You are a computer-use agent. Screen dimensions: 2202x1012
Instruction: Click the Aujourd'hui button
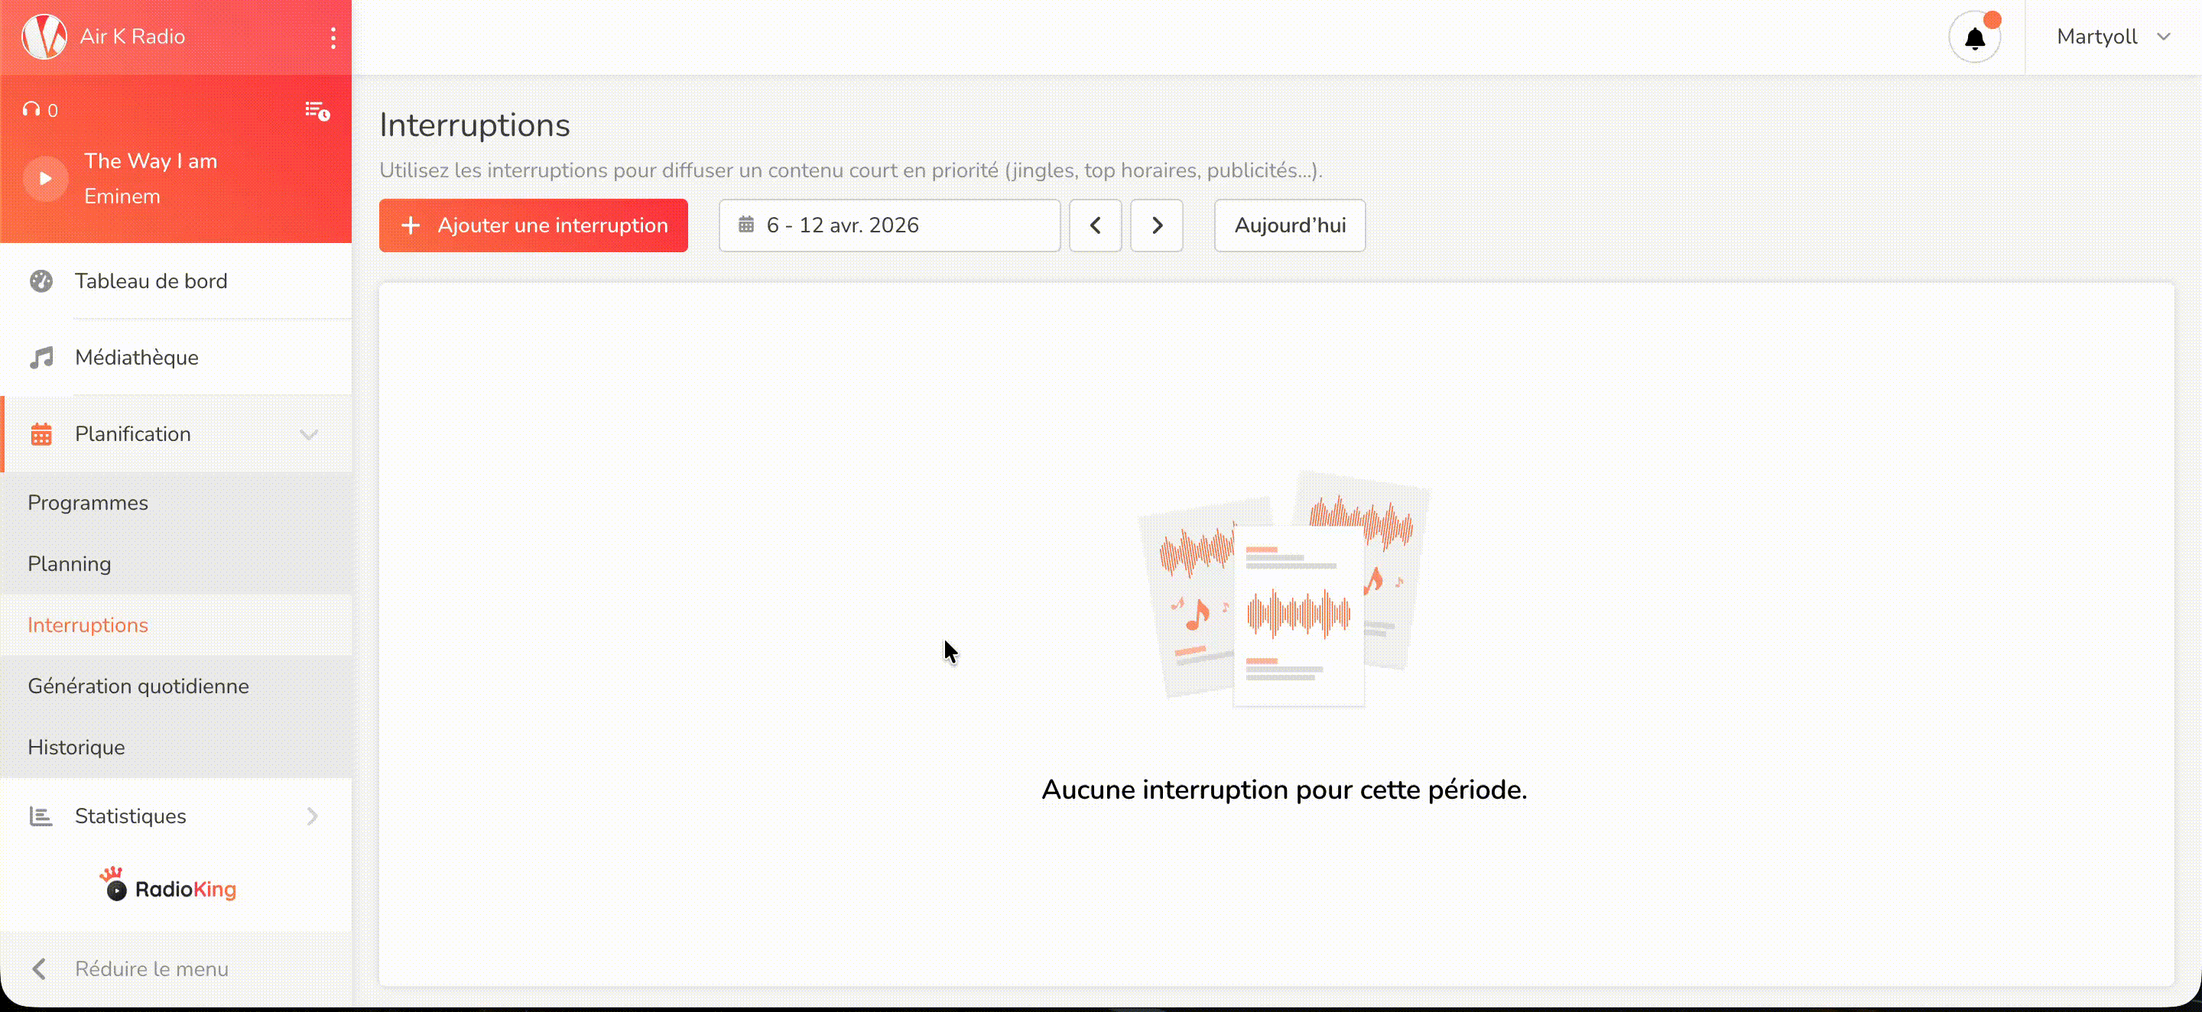[x=1289, y=225]
